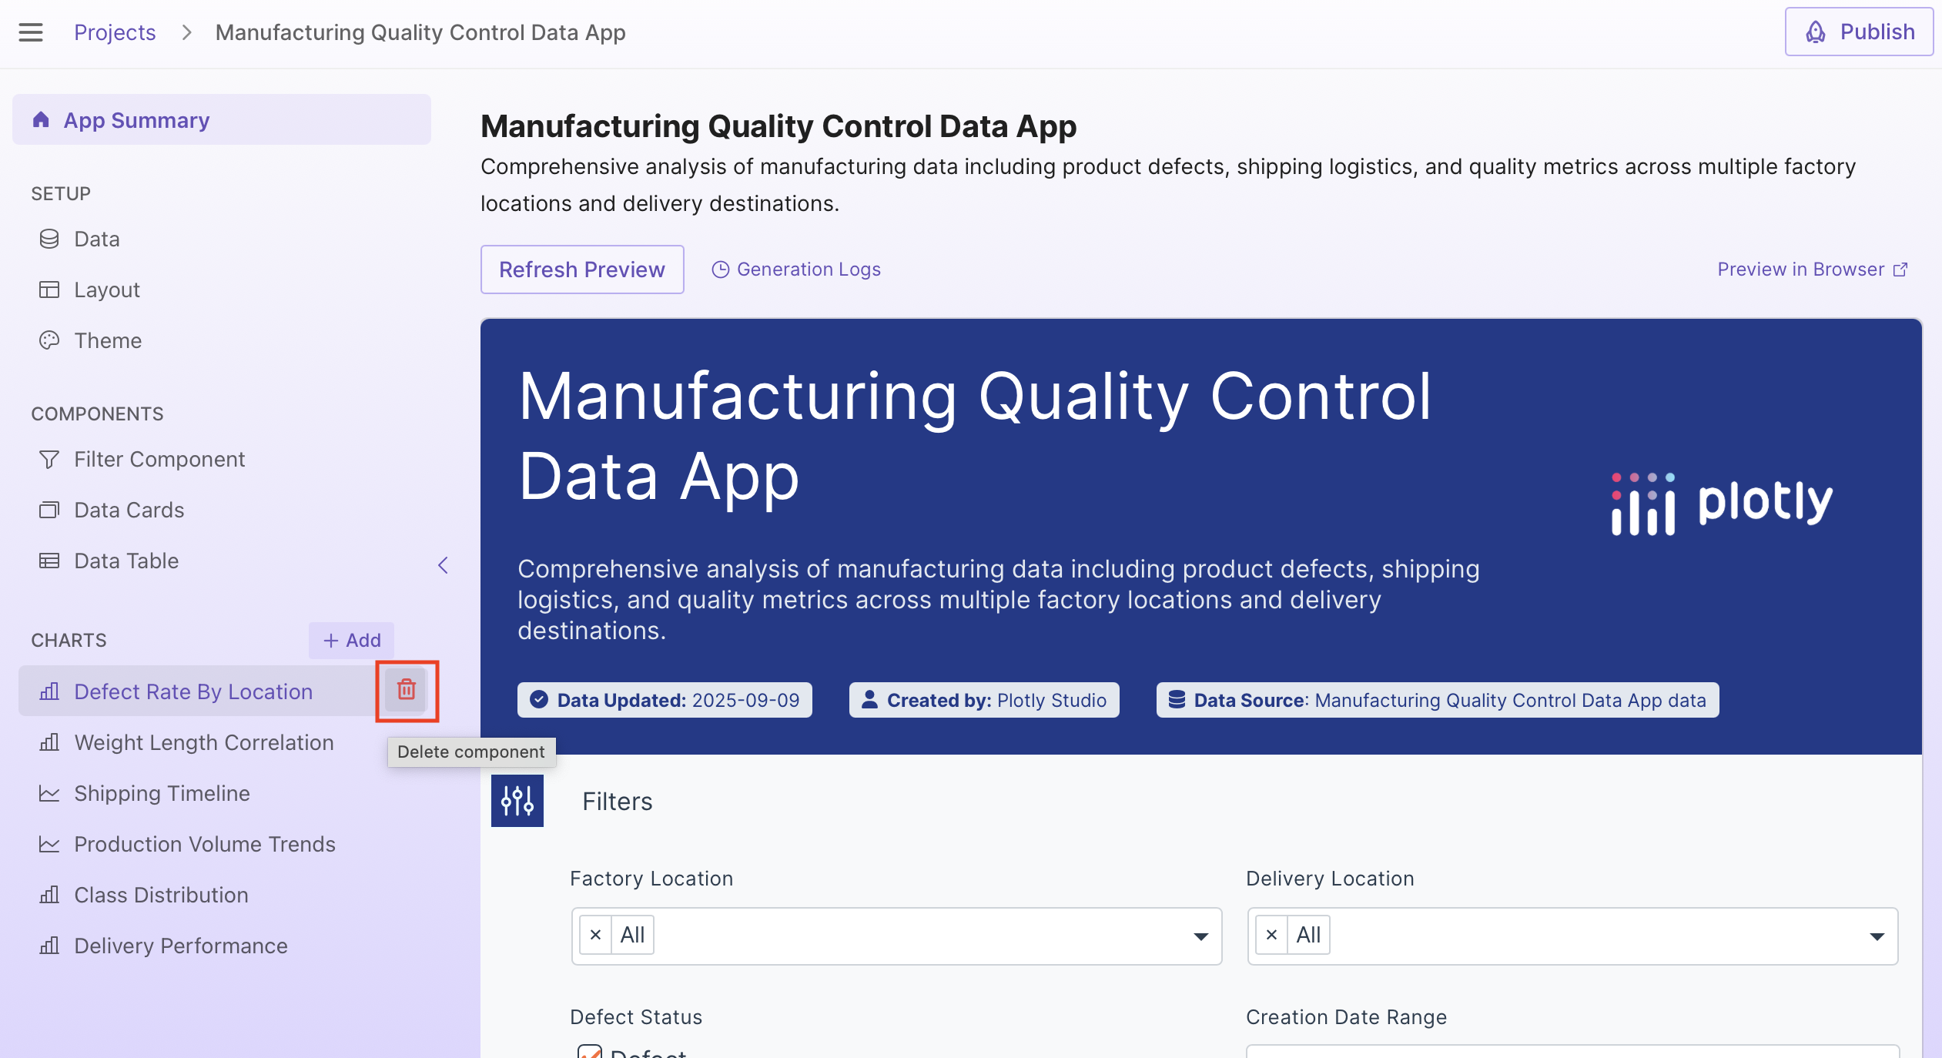1942x1058 pixels.
Task: Open the Layout setup page
Action: pyautogui.click(x=107, y=290)
